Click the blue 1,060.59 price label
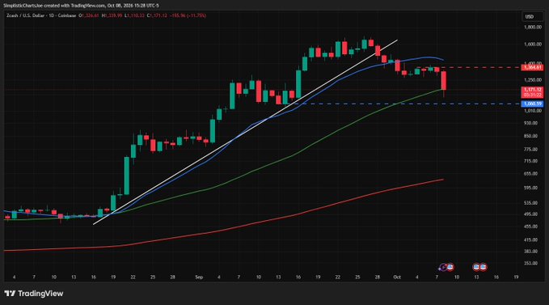549x305 pixels. pos(532,104)
